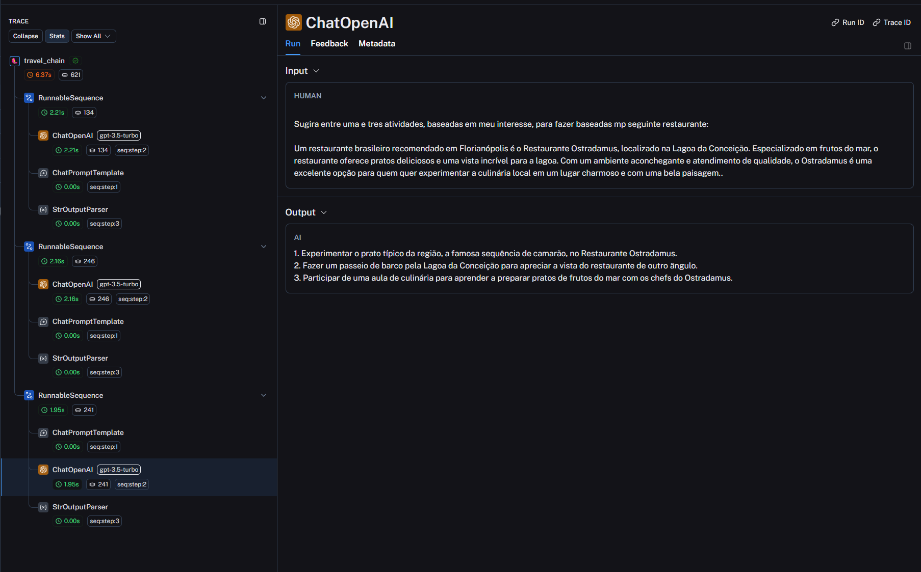921x572 pixels.
Task: Click the 6.37s latency badge of travel_chain
Action: tap(39, 75)
